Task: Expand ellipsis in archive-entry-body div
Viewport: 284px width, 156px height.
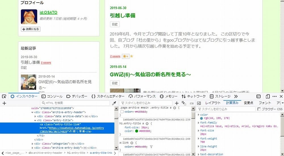Action: point(85,148)
